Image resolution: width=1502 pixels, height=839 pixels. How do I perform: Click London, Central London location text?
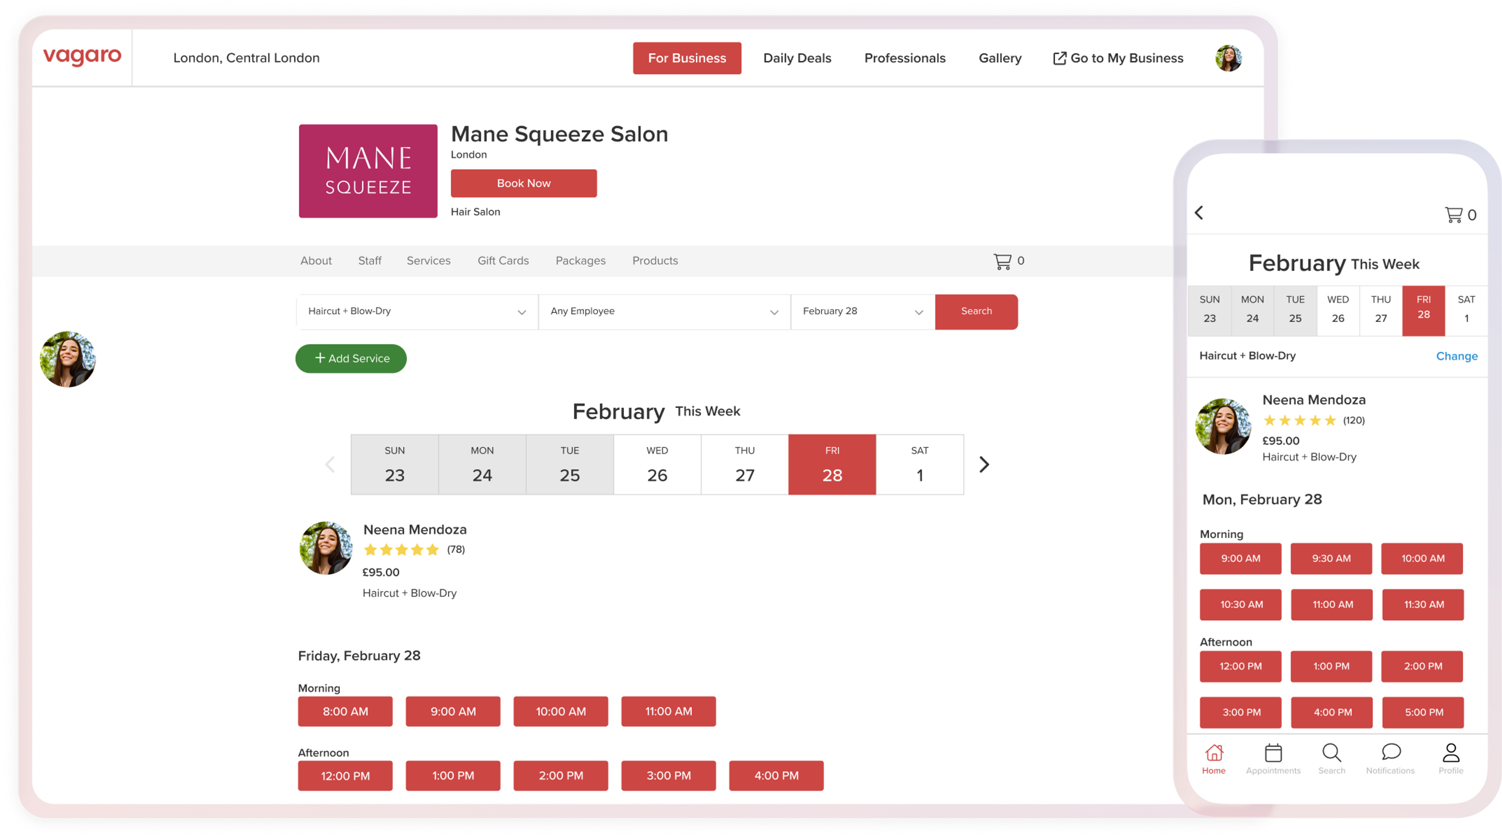246,58
